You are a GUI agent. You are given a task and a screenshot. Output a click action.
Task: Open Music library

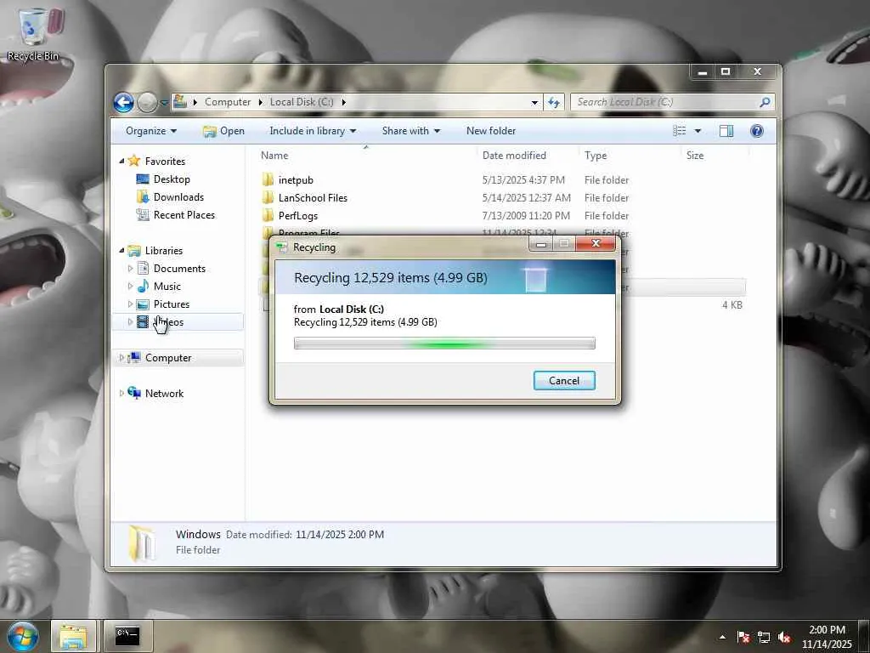[x=167, y=287]
